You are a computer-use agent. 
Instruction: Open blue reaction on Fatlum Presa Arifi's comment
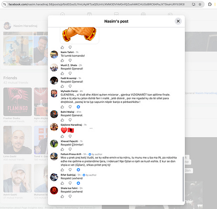coord(78,170)
